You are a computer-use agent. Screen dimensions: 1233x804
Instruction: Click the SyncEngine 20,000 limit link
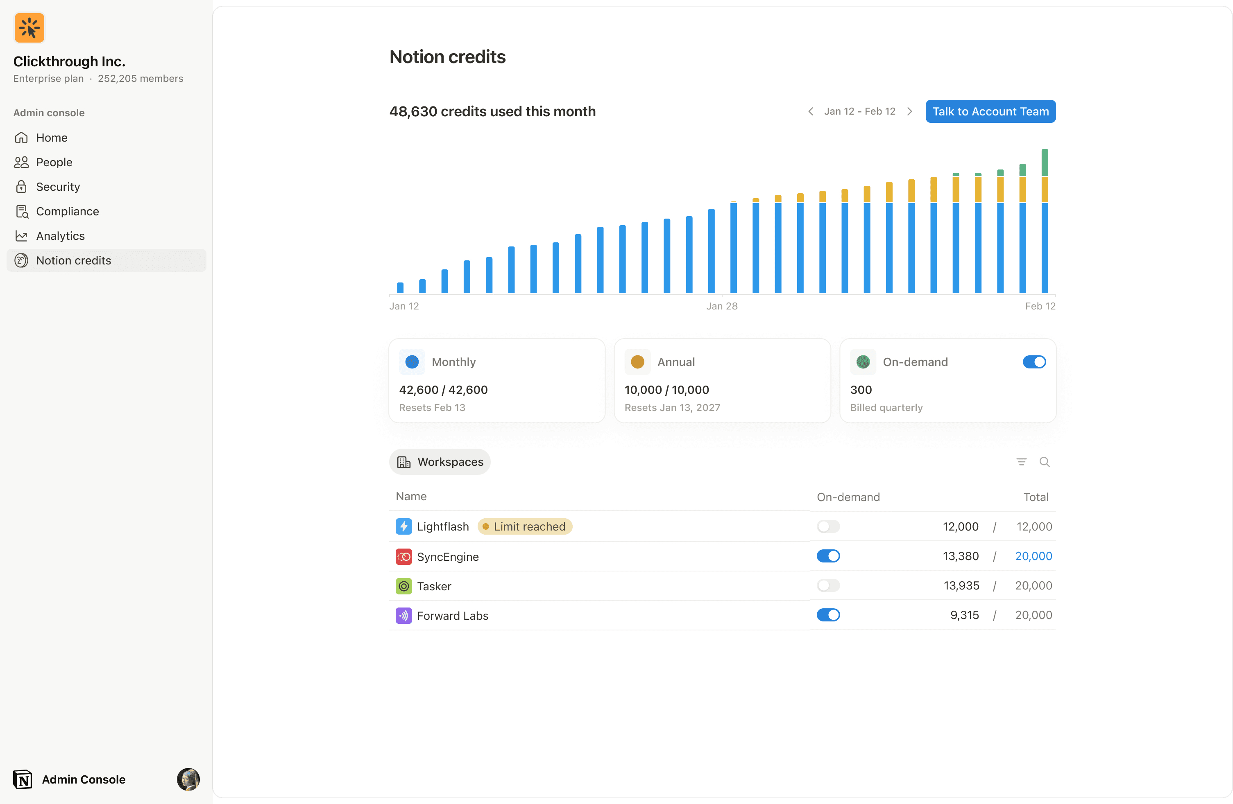(x=1034, y=556)
